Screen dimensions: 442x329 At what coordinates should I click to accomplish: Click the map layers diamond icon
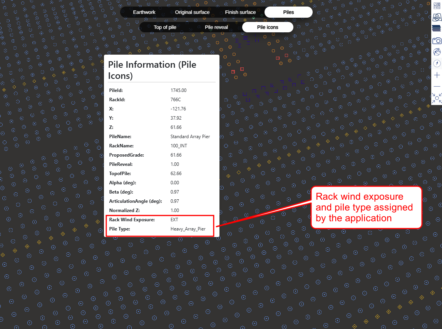(437, 17)
